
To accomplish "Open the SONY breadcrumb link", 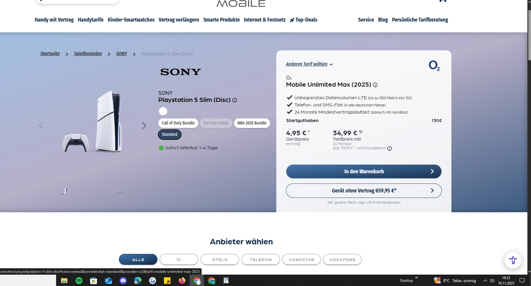I will tap(122, 54).
